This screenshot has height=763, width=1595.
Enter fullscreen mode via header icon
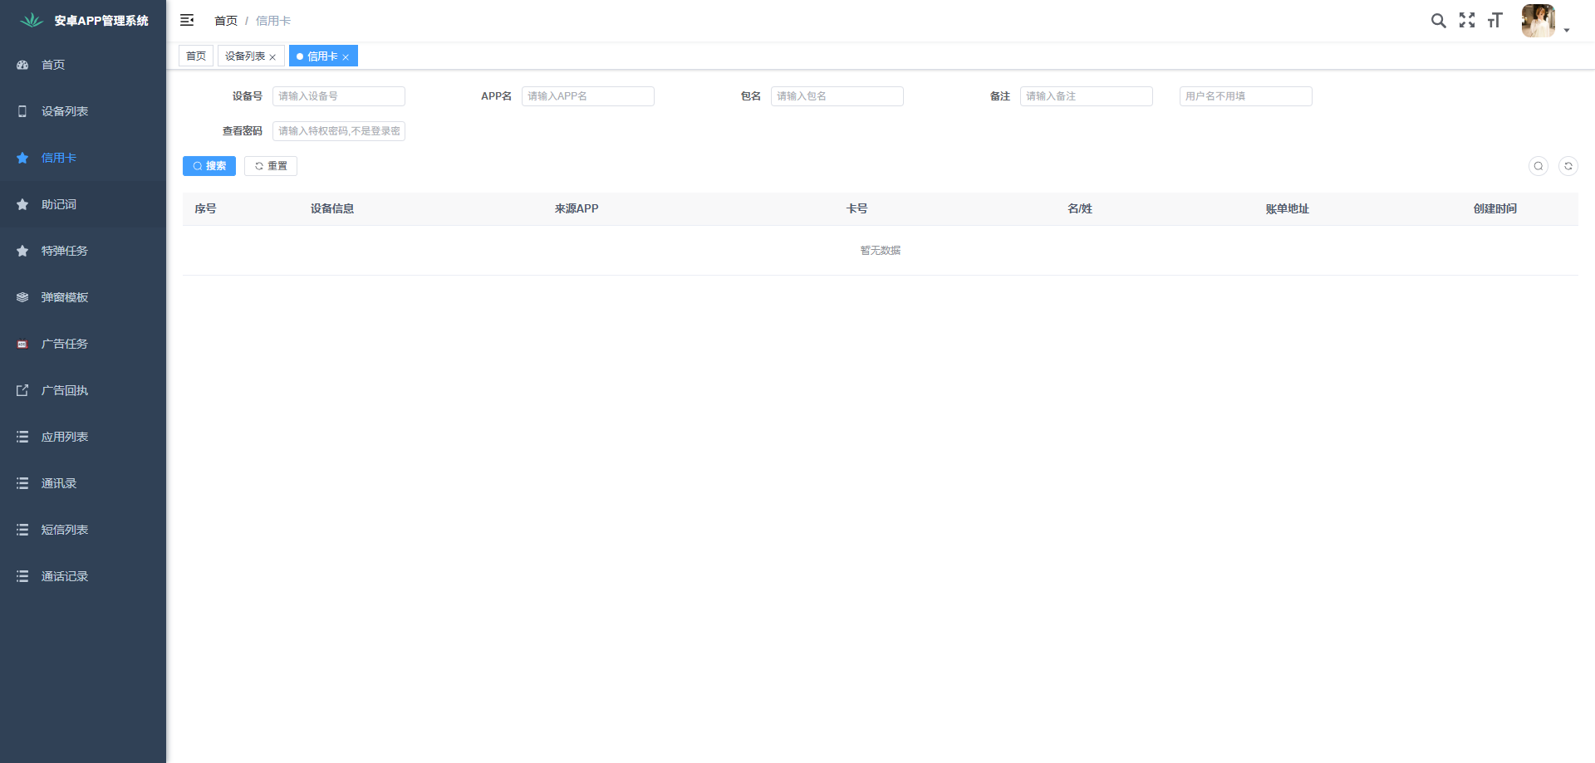click(1467, 20)
